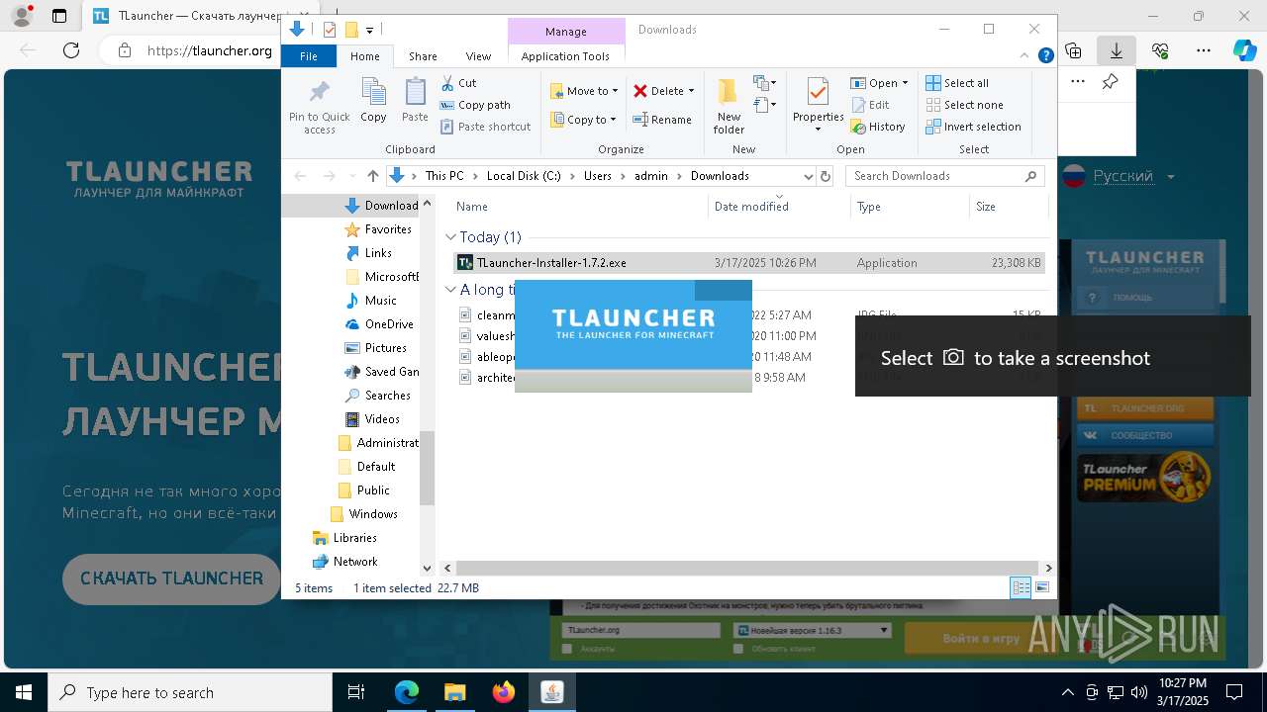Click Select none
The width and height of the screenshot is (1267, 712).
pyautogui.click(x=964, y=105)
